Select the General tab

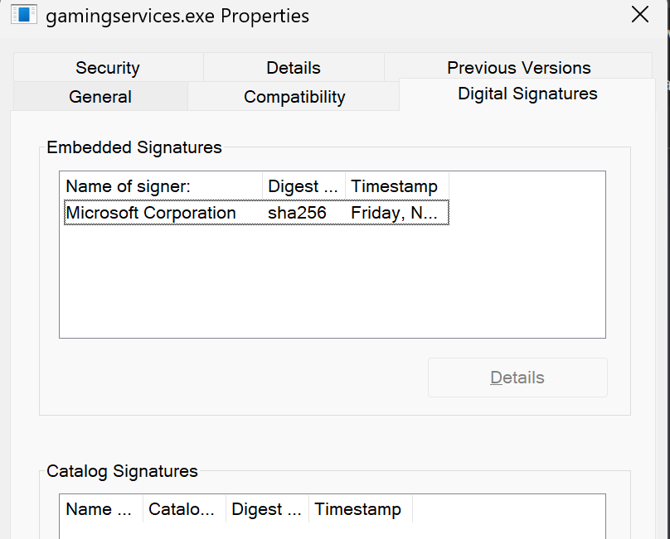click(x=100, y=97)
